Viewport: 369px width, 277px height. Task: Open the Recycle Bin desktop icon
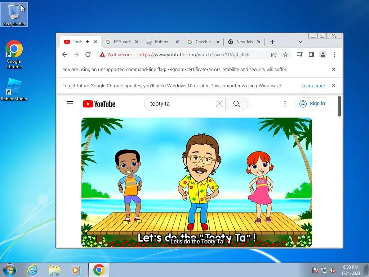[14, 14]
